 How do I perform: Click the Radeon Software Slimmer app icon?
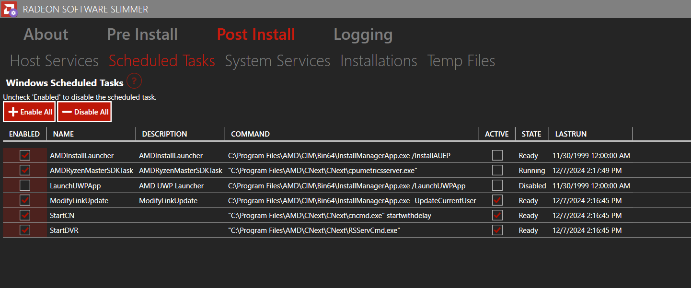pos(9,9)
